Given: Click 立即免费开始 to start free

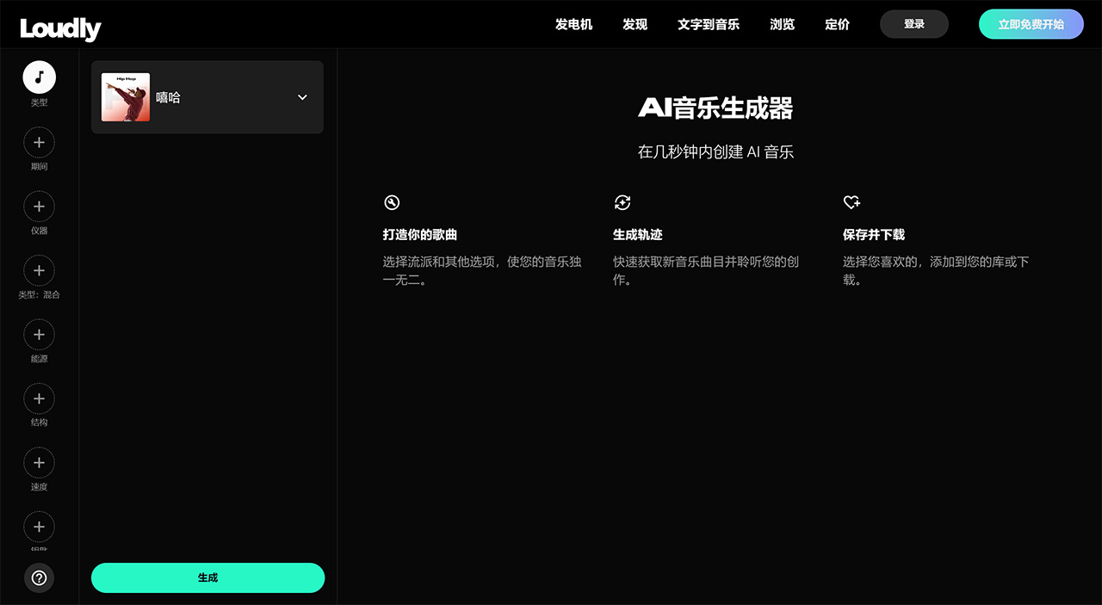Looking at the screenshot, I should click(1031, 24).
